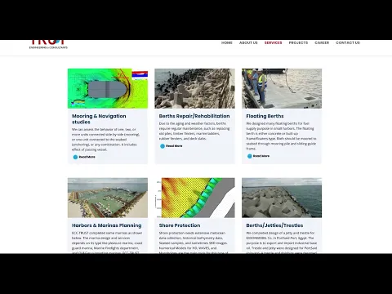
Task: Read More about Berths Repair/Rehabilitation
Action: tap(174, 146)
